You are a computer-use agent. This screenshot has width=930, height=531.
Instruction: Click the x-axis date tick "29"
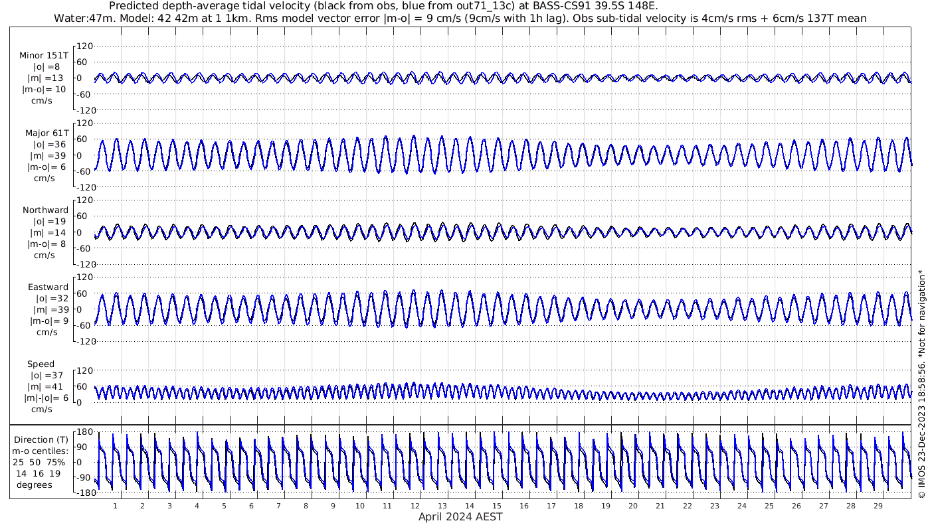coord(878,505)
